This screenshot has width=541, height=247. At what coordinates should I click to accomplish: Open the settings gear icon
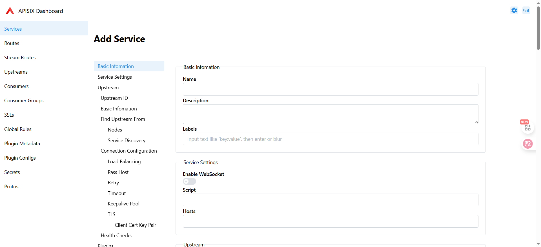click(514, 10)
